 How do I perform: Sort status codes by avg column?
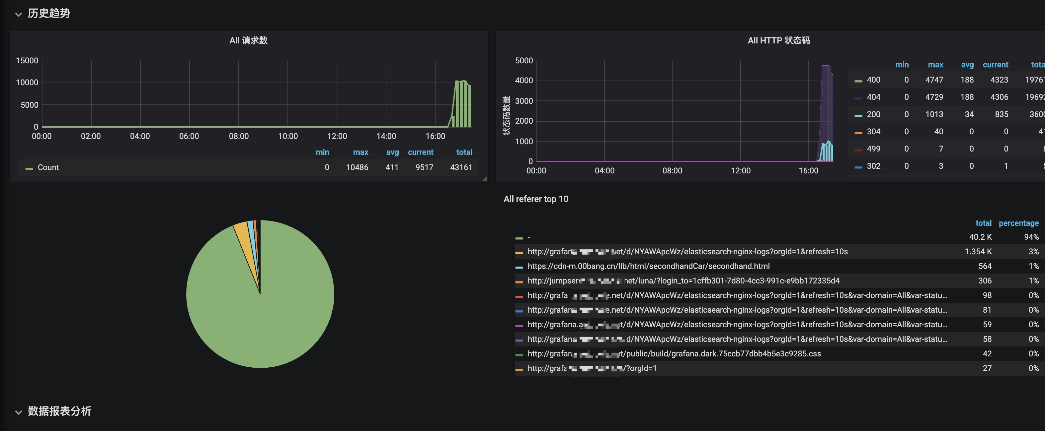967,65
